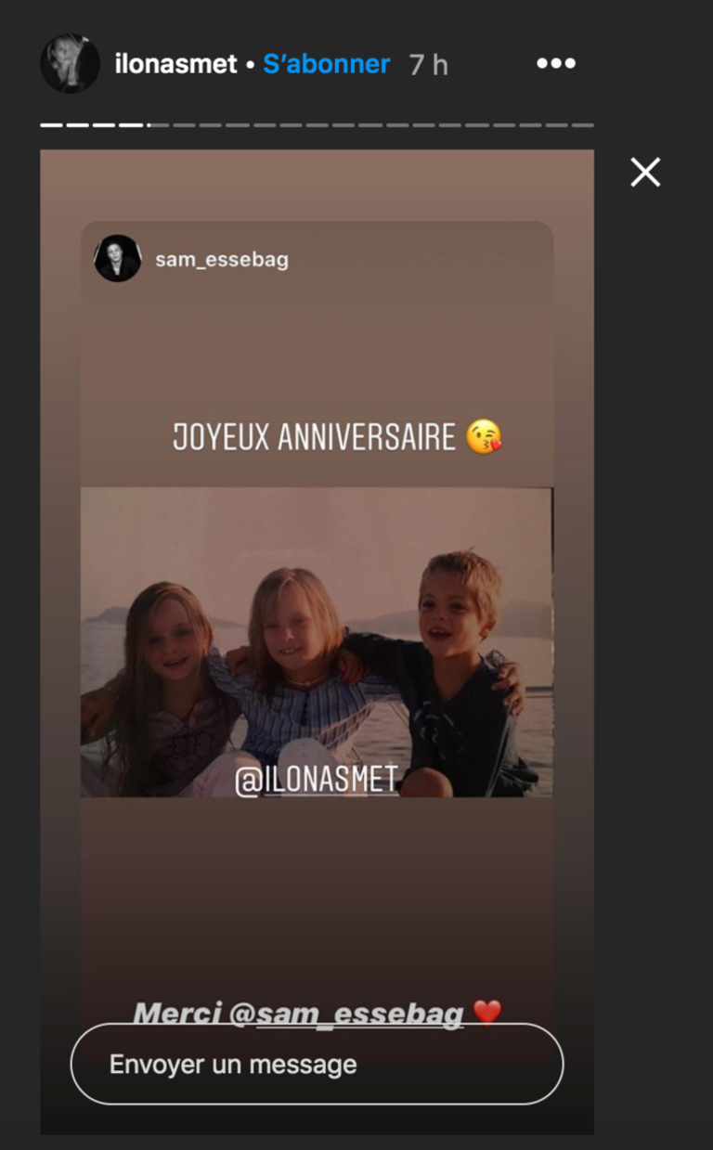Select the second story progress segment
Viewport: 713px width, 1150px height.
78,124
